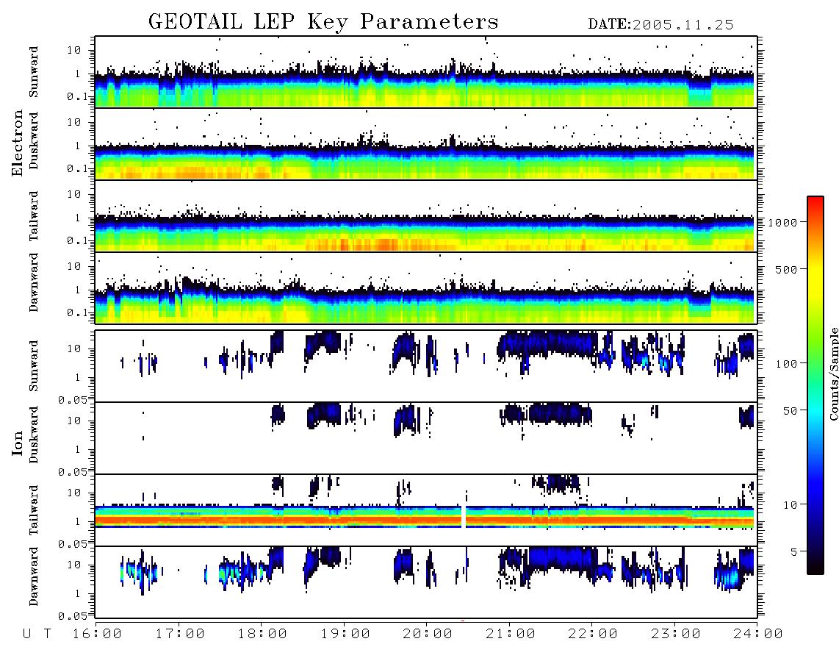Select the Counts/Sample colorbar label

(833, 373)
